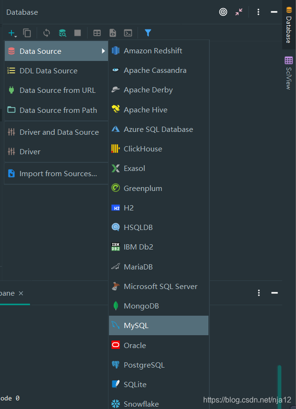The height and width of the screenshot is (409, 296).
Task: Choose Import from Sources...
Action: pos(56,173)
